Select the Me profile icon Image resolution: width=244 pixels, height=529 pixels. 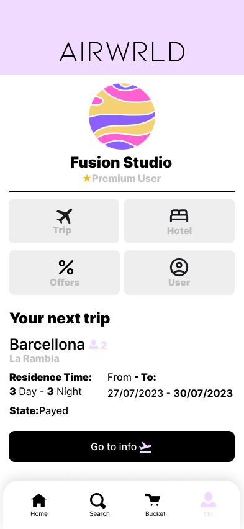coord(208,500)
